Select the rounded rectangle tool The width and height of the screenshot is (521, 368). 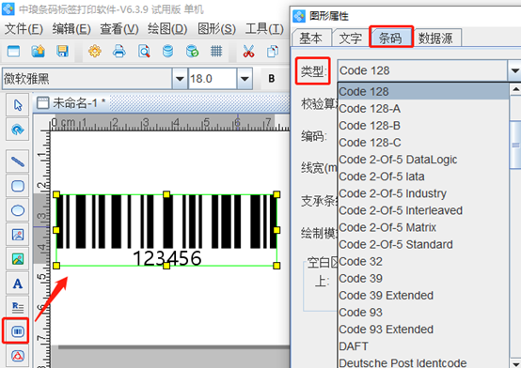18,186
